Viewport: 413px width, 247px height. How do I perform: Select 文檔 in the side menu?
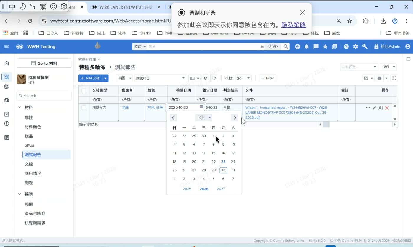pyautogui.click(x=29, y=164)
